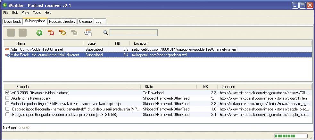Viewport: 315px width, 140px height.
Task: Select WCG 2005. Otvaranje episode title
Action: point(40,93)
